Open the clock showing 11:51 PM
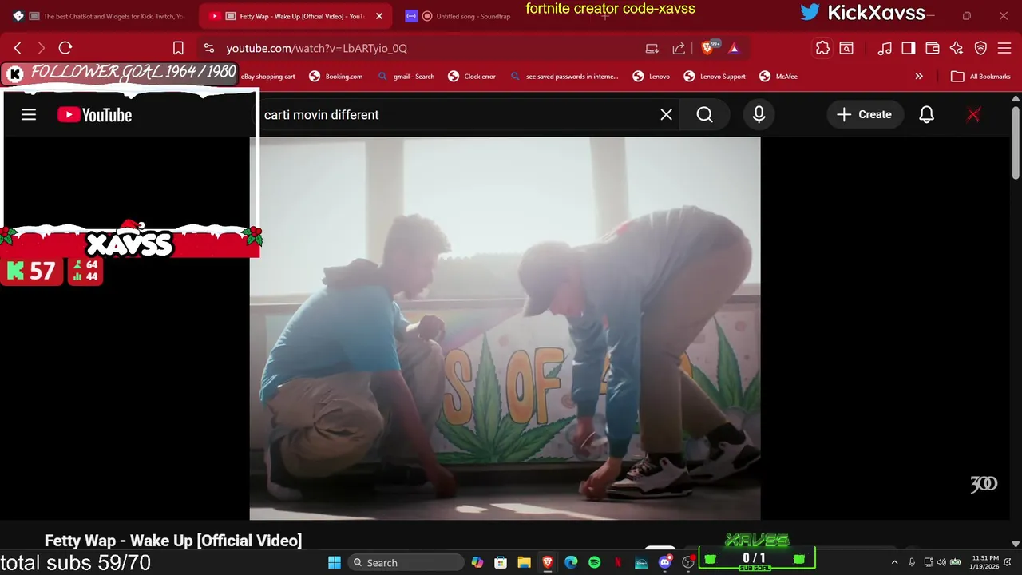 [985, 562]
